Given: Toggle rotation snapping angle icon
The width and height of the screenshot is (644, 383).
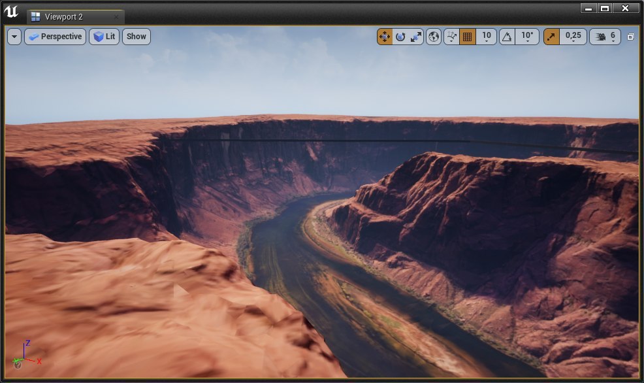Looking at the screenshot, I should point(507,37).
